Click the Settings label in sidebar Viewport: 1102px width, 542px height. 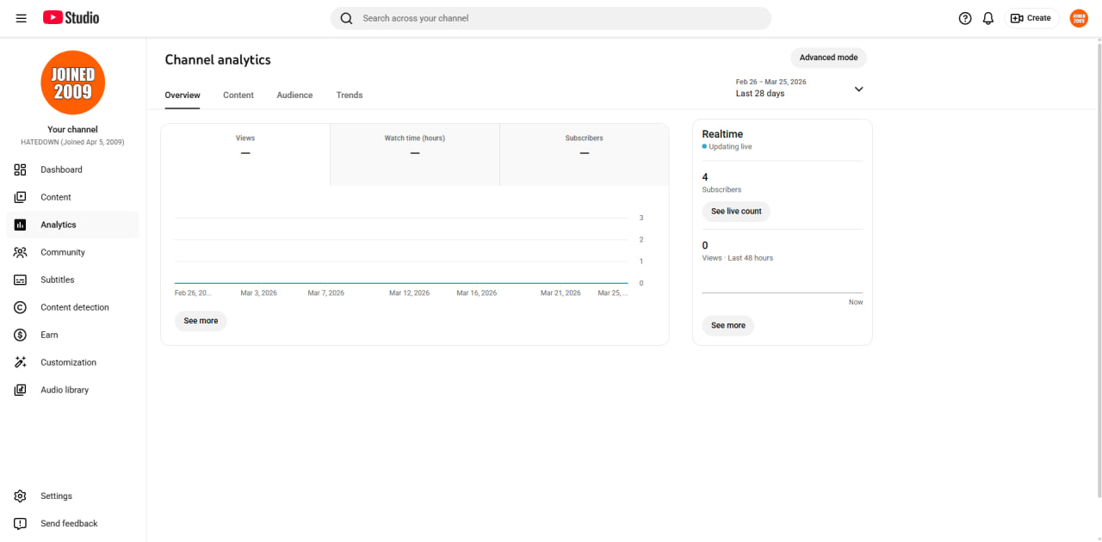click(56, 496)
